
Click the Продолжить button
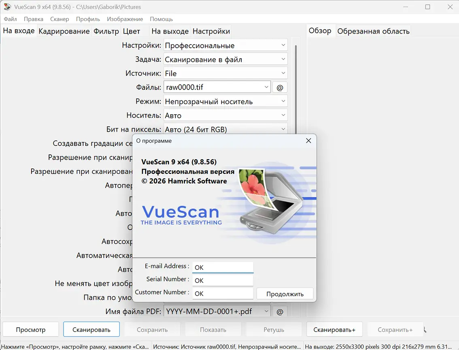285,294
